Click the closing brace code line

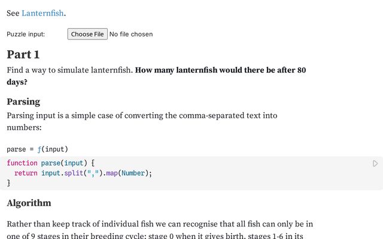8,183
